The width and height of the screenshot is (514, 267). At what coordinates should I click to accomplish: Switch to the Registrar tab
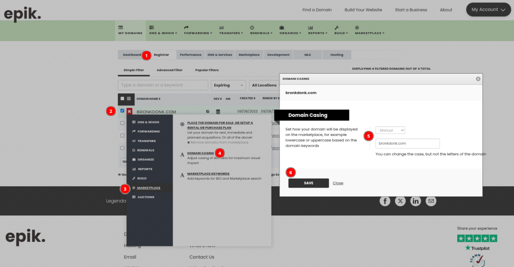point(161,55)
